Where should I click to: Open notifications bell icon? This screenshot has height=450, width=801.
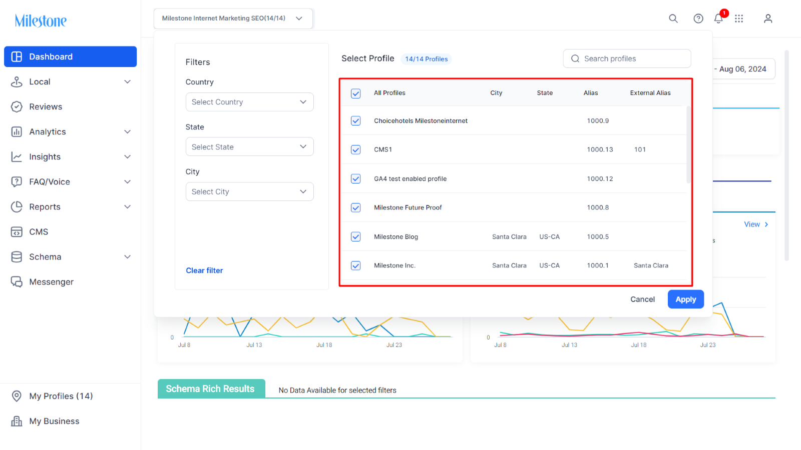[x=718, y=18]
